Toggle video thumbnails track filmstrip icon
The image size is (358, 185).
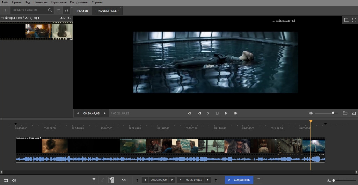pos(6,180)
